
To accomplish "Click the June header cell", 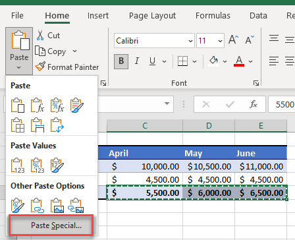I will point(261,153).
